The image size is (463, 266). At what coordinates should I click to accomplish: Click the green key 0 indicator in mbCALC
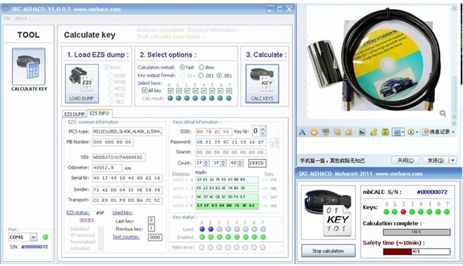(386, 212)
